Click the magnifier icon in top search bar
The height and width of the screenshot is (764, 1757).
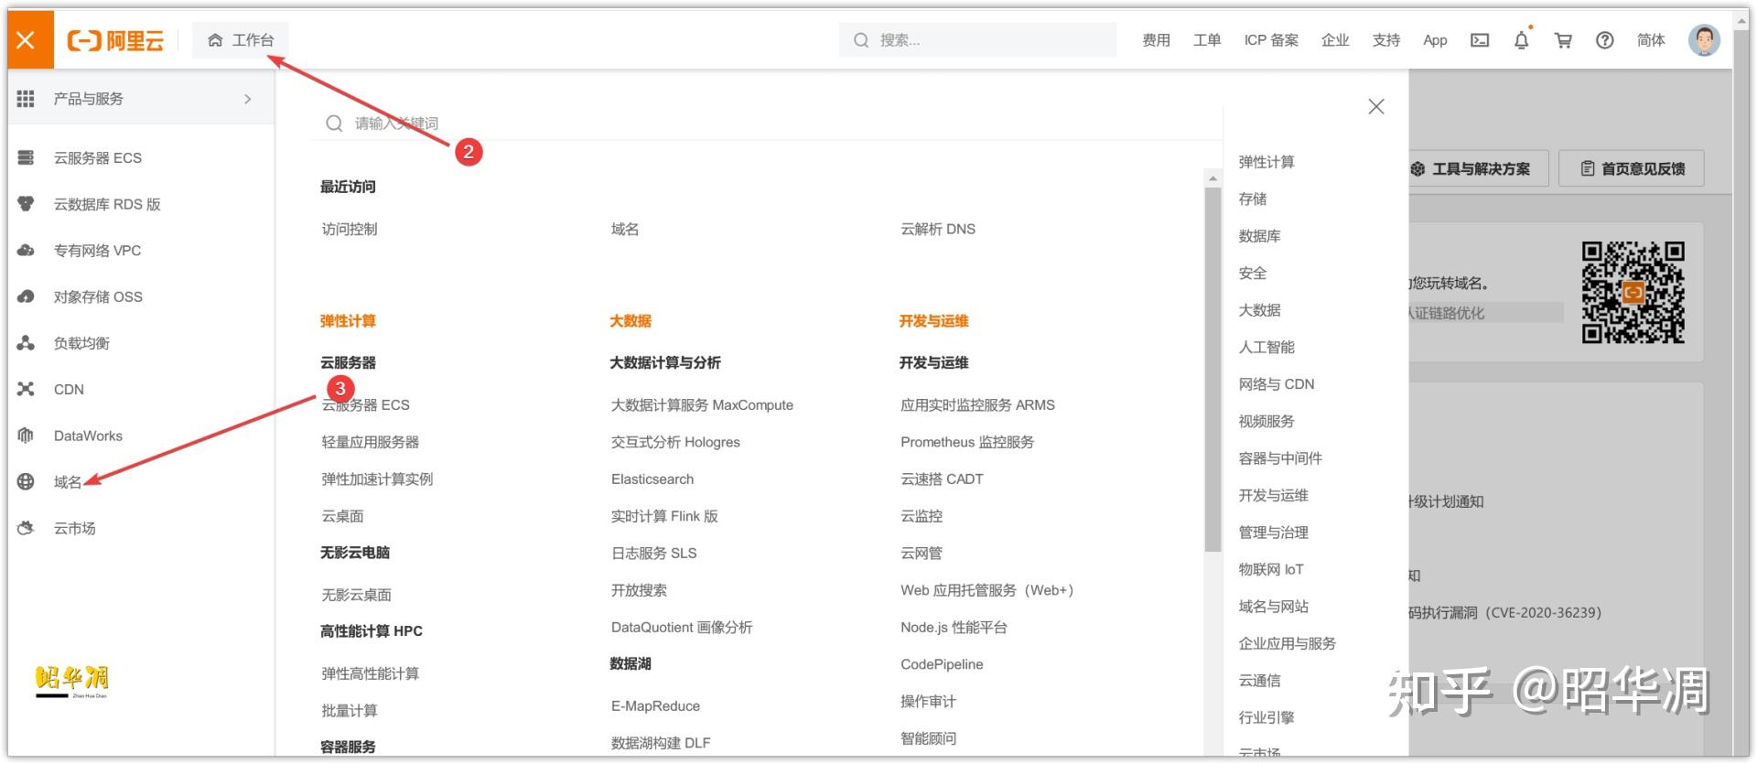861,40
